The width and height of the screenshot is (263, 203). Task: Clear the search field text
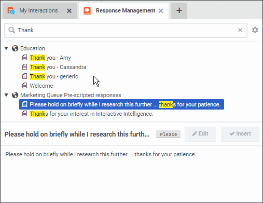coord(240,30)
